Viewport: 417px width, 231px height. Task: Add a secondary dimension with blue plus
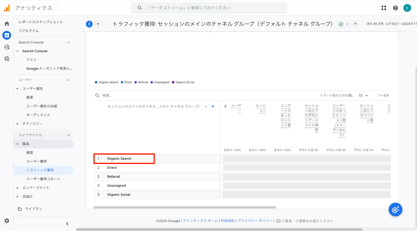coord(213,106)
